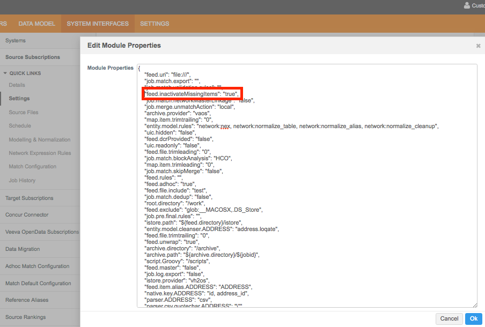Screen dimensions: 485x327
Task: Cancel the module properties edit
Action: pos(449,318)
